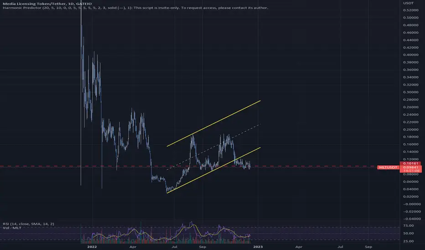The height and width of the screenshot is (250, 425).
Task: Select the dashed white channel midline
Action: tap(213, 147)
